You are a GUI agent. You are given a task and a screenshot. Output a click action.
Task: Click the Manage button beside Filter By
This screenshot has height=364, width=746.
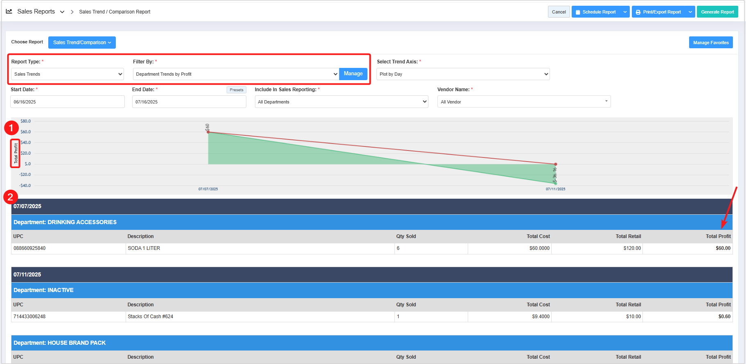(x=353, y=74)
